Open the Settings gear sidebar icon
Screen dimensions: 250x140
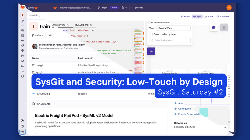pos(22,76)
